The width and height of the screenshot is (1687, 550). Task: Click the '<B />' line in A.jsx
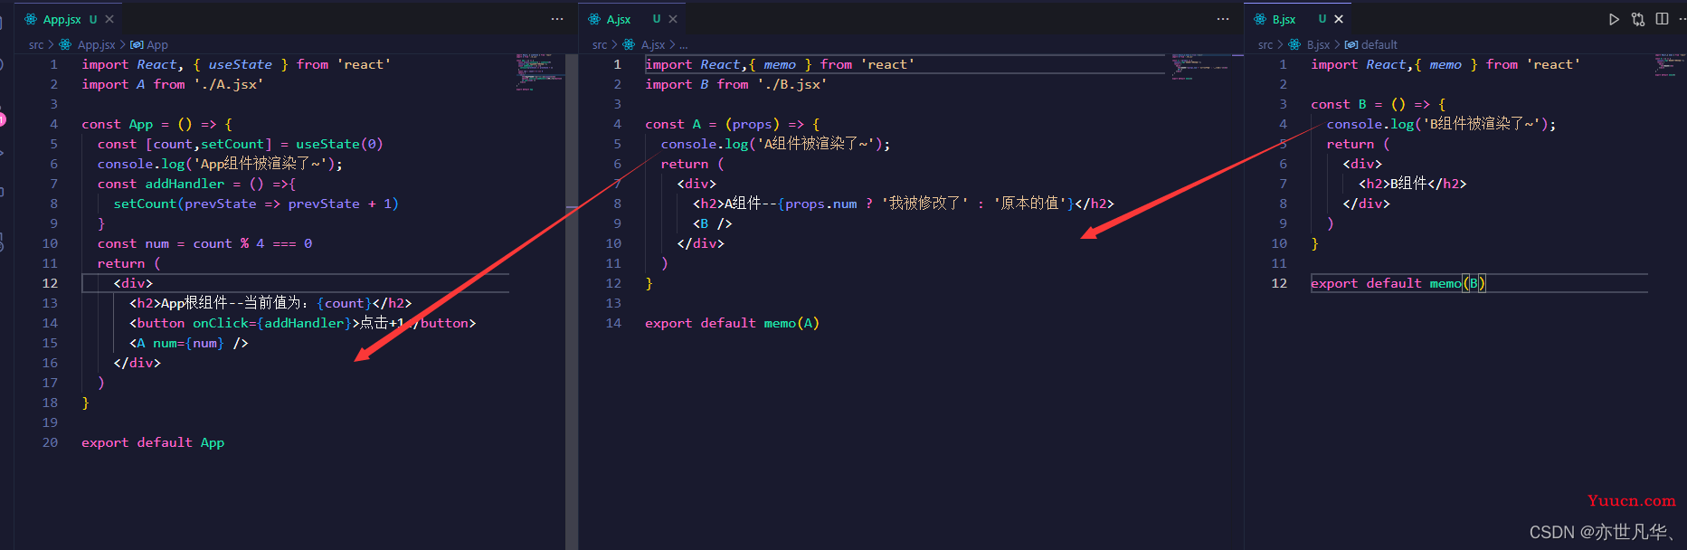[713, 223]
